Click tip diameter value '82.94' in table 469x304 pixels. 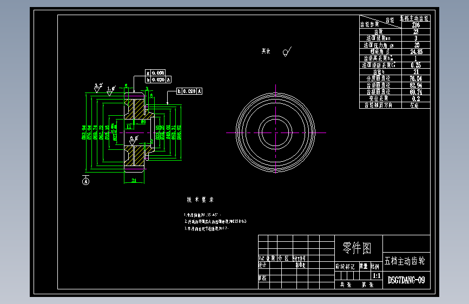point(416,85)
